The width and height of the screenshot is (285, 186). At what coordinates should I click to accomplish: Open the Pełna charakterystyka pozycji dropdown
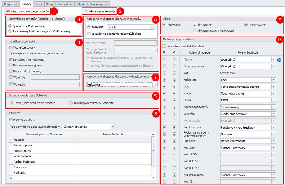click(x=273, y=87)
